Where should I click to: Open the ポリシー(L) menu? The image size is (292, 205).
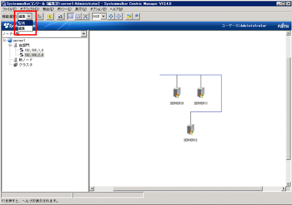(65, 9)
